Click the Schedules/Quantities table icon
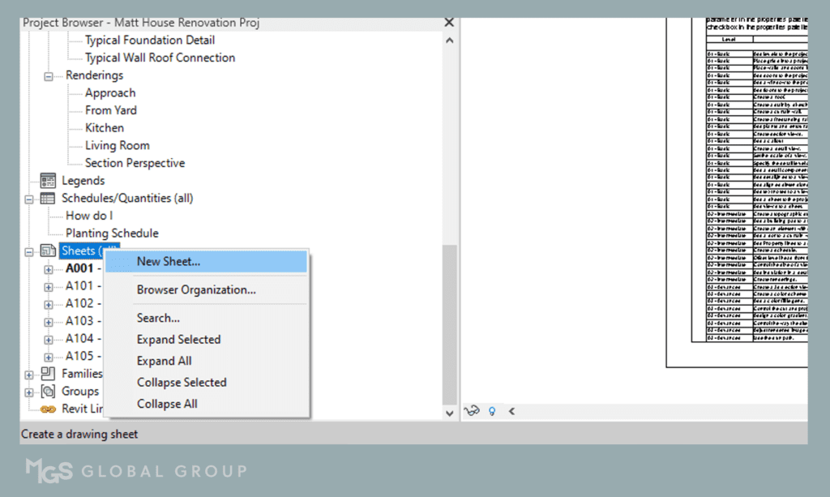830x497 pixels. coord(48,199)
